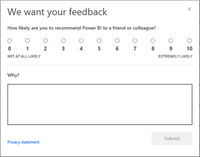Open the Privacy statement link
Image resolution: width=200 pixels, height=157 pixels.
(23, 142)
